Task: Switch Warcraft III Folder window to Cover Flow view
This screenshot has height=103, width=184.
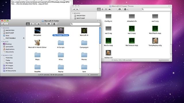Action: (x=39, y=24)
